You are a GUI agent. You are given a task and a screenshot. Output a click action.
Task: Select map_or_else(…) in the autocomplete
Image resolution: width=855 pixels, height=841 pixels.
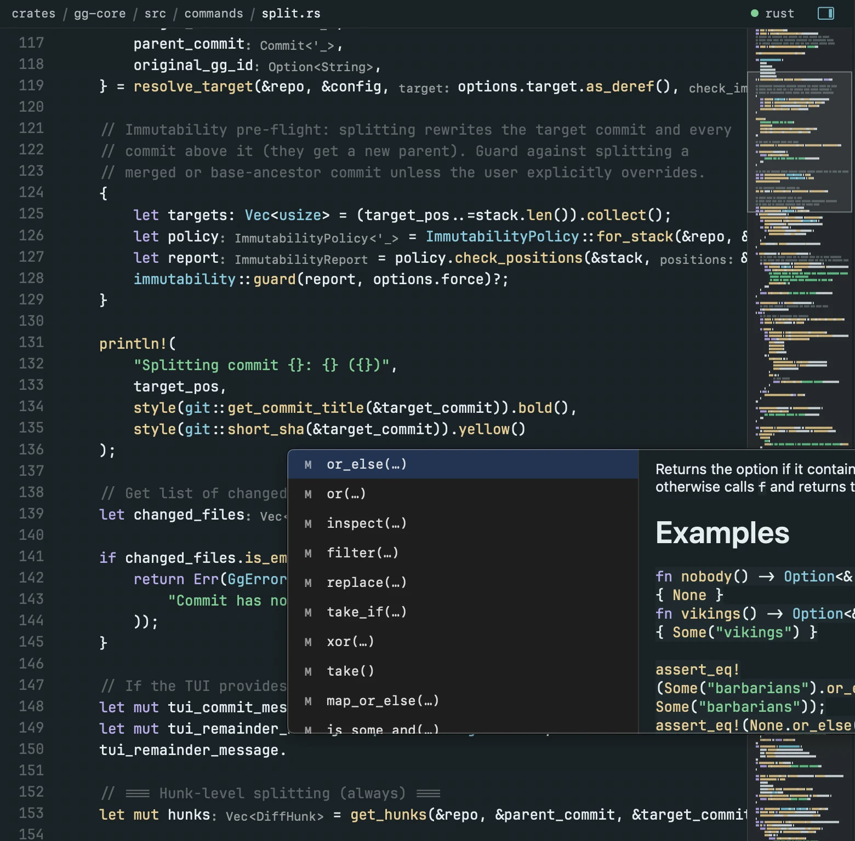(x=463, y=701)
